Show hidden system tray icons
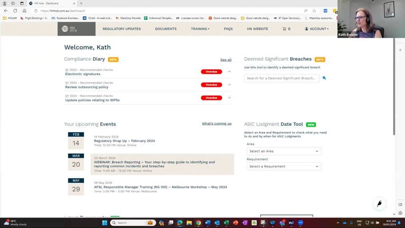The width and height of the screenshot is (405, 228). [338, 223]
